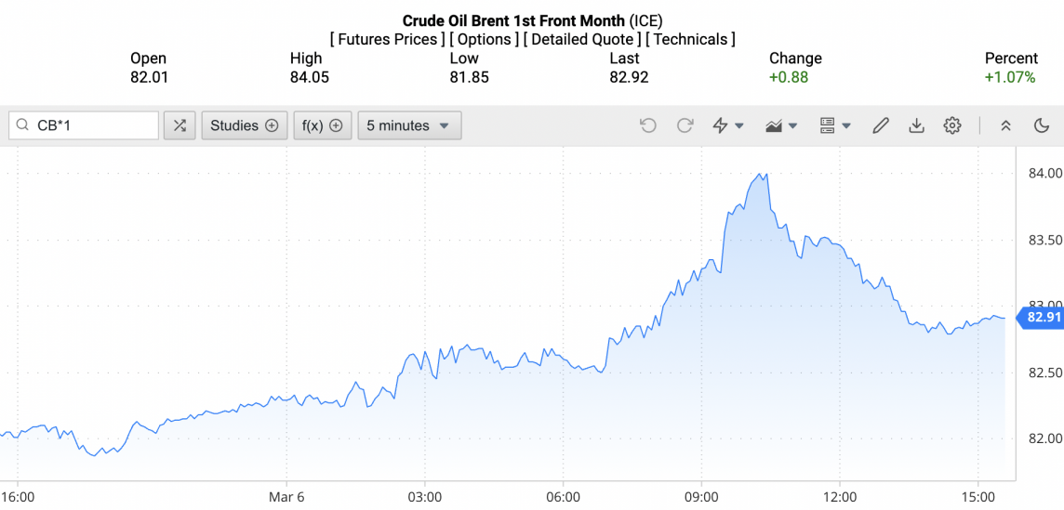Screen dimensions: 1064x510
Task: Add a study with Studies button
Action: click(x=244, y=125)
